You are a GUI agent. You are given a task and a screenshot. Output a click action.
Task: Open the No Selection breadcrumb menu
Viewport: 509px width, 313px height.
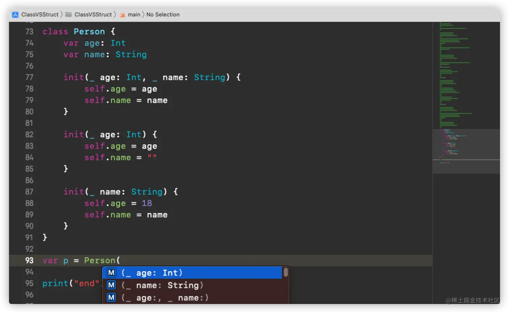click(x=163, y=14)
